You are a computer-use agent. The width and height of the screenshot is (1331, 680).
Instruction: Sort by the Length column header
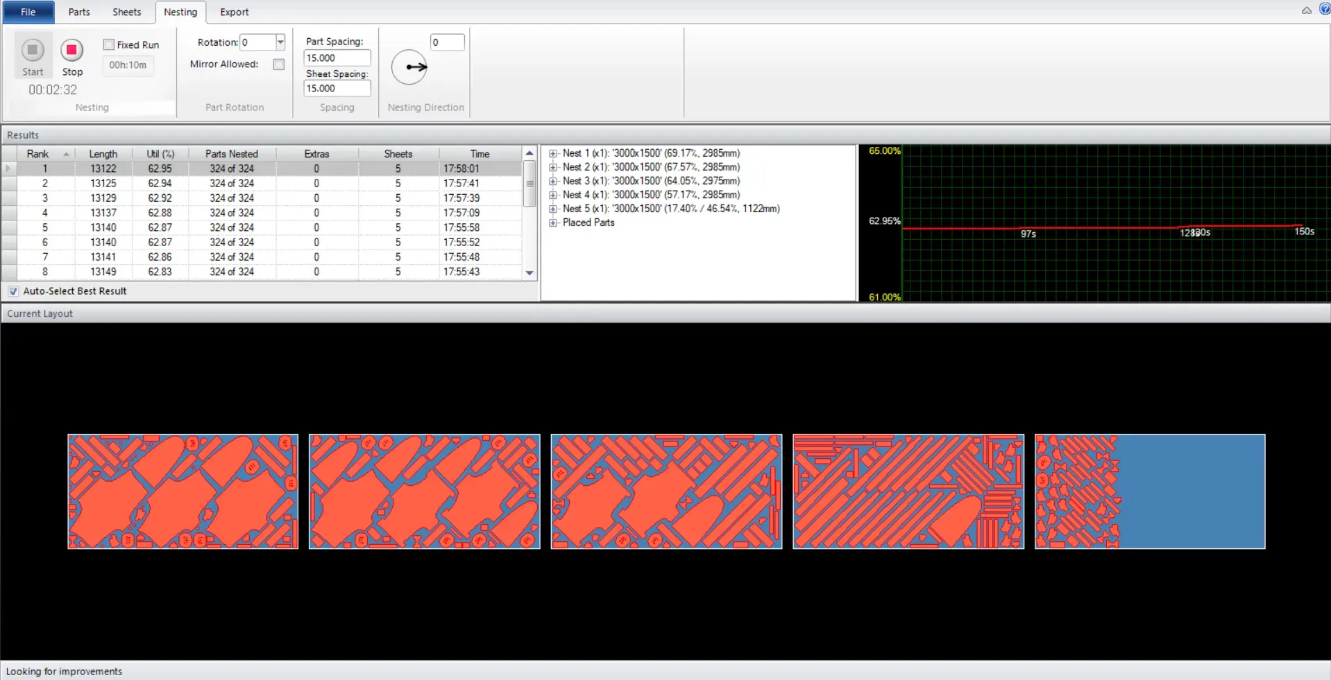(x=103, y=154)
